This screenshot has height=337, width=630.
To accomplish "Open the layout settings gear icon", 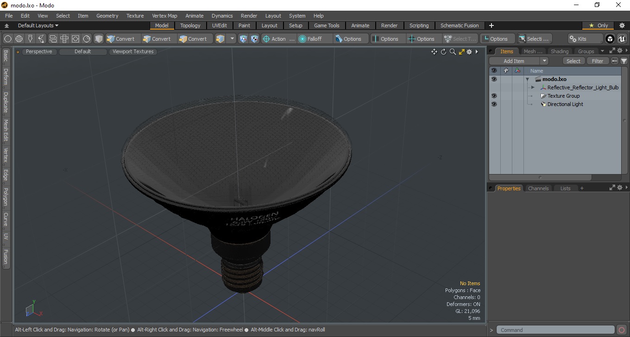I will [x=622, y=25].
